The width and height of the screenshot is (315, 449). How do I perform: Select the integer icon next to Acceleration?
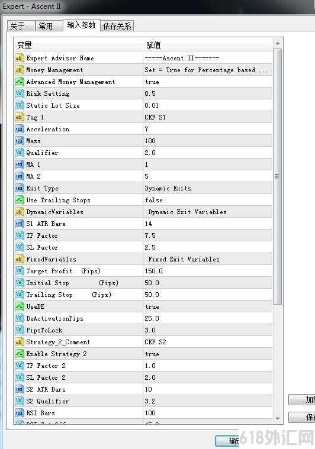(19, 129)
